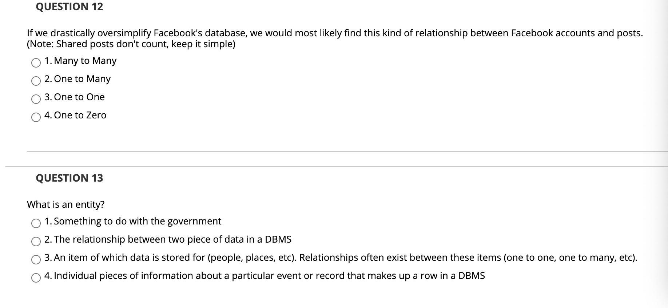Click the DBMS relationship answer label
The width and height of the screenshot is (668, 308).
168,239
